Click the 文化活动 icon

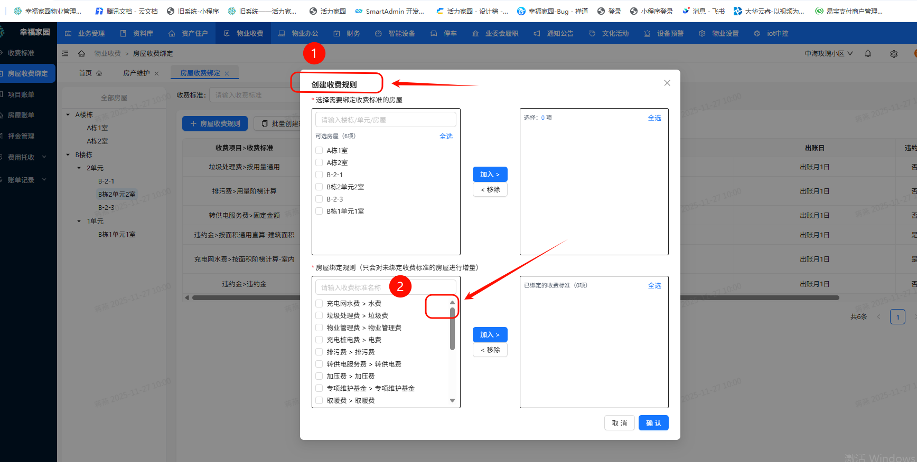point(592,33)
